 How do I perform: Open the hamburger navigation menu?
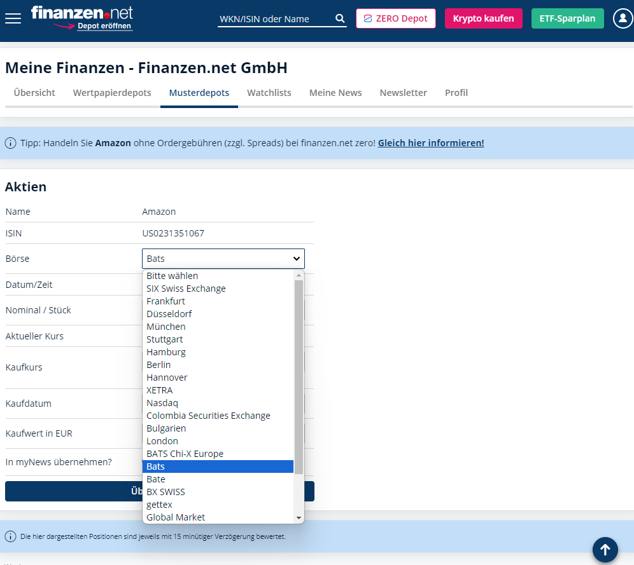13,18
